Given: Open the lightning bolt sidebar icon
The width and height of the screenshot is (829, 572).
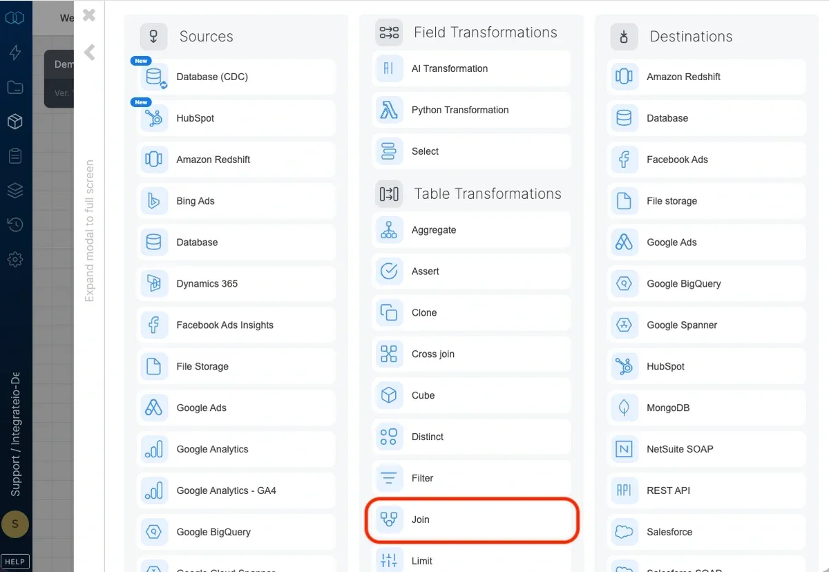Looking at the screenshot, I should 15,53.
